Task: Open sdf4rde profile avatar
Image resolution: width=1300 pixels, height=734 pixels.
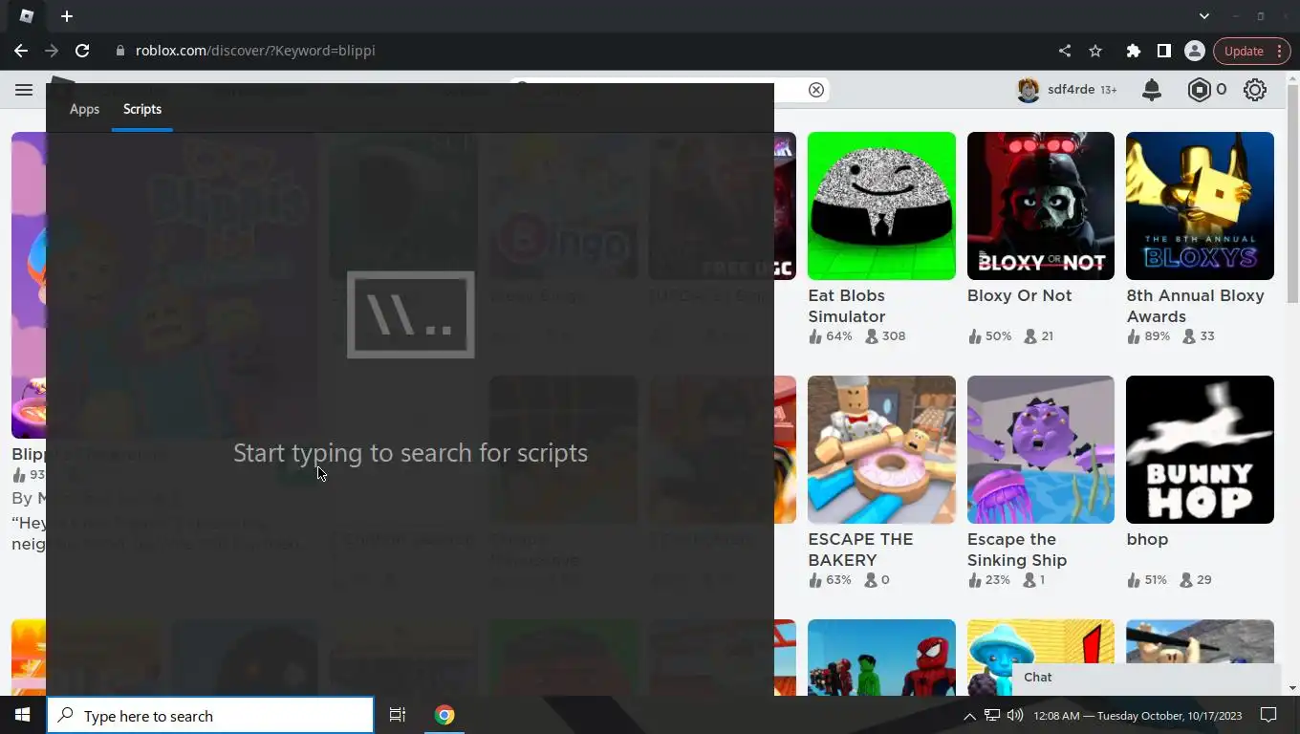Action: tap(1029, 90)
